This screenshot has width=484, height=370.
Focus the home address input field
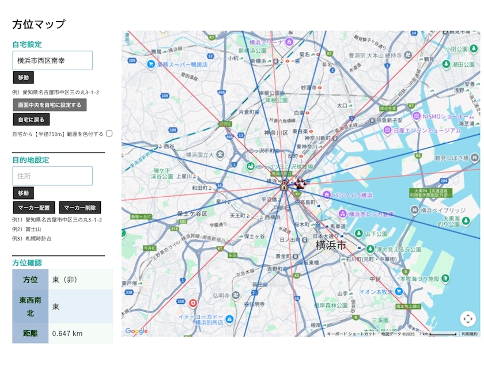pos(52,60)
